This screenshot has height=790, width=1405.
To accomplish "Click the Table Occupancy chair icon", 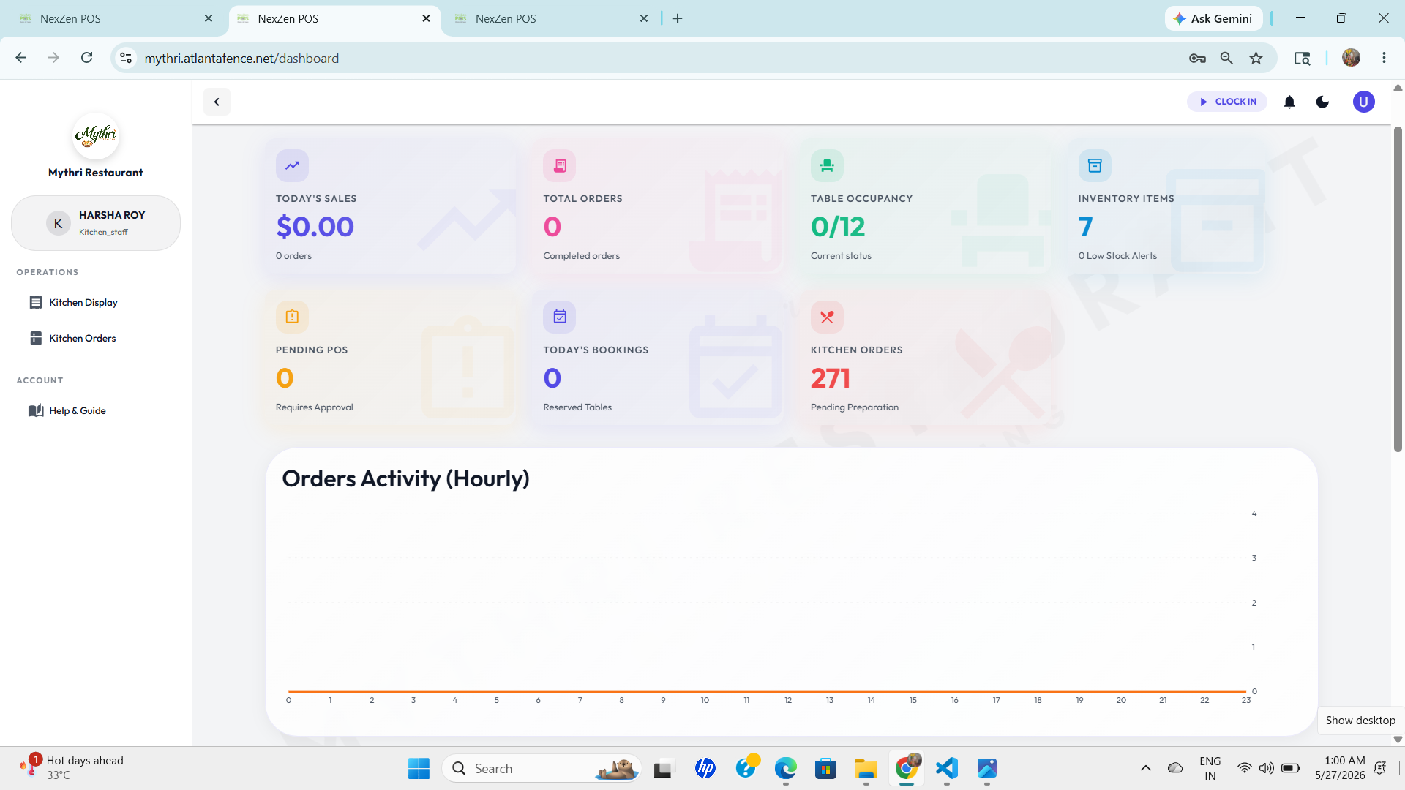I will tap(827, 165).
